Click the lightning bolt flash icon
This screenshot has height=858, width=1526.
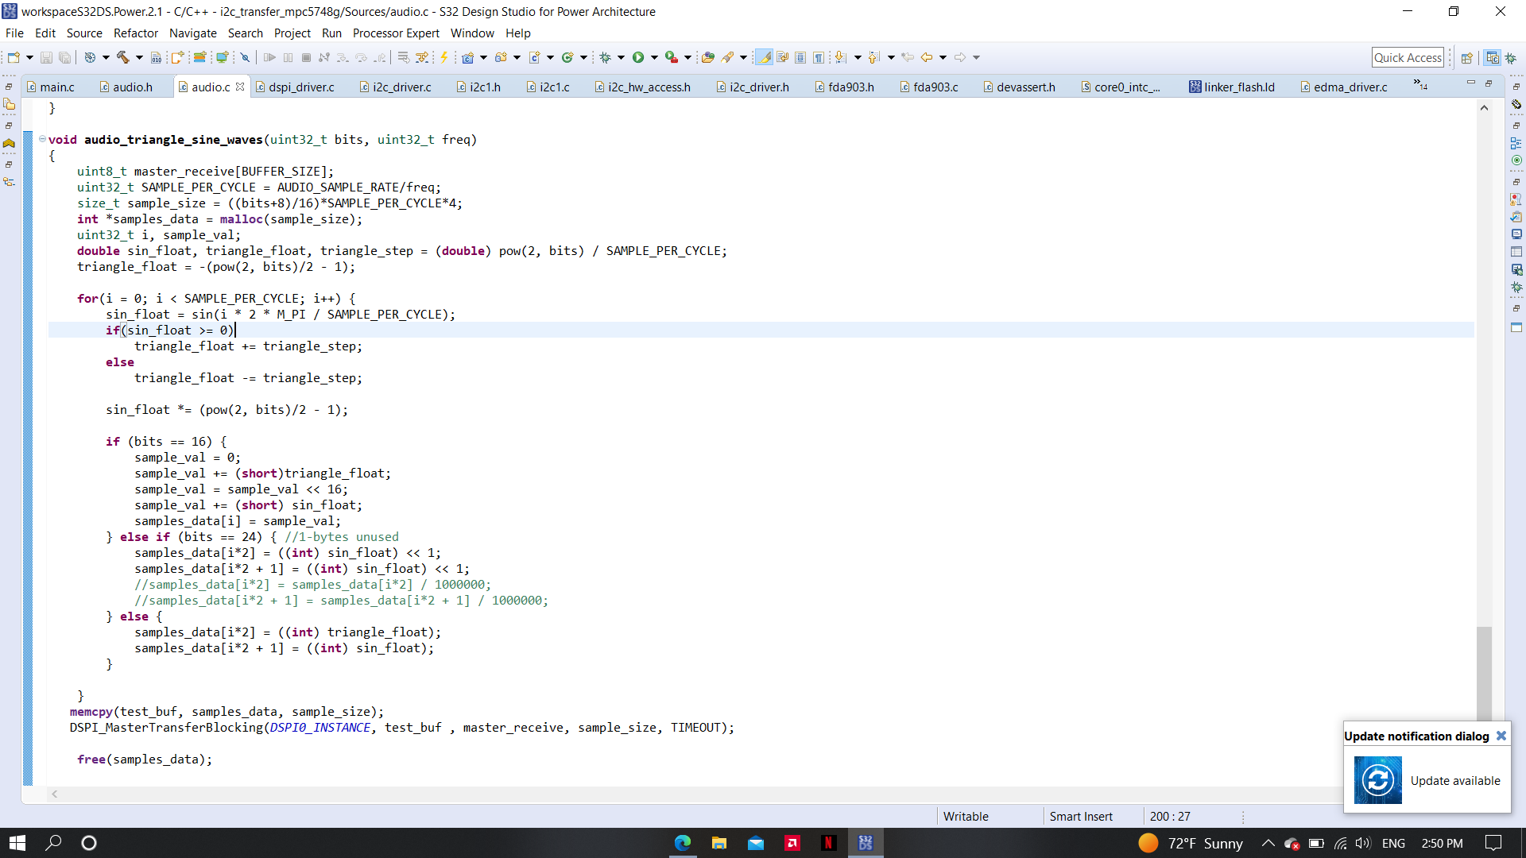coord(444,57)
